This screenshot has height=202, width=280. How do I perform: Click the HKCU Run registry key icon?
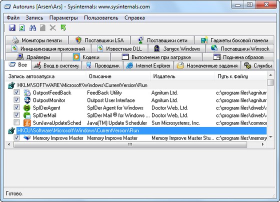pos(11,130)
